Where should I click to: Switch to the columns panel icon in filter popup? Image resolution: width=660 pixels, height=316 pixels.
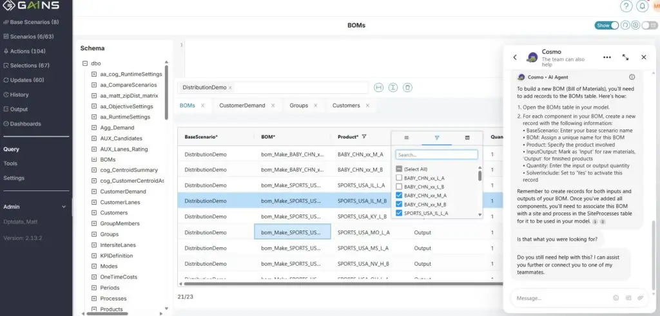[467, 137]
